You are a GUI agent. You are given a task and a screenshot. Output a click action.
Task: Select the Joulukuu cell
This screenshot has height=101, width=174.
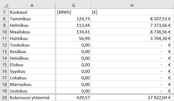32,91
